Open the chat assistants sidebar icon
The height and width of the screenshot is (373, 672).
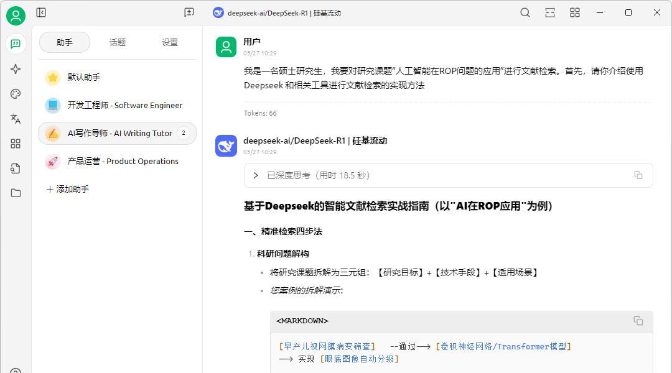tap(16, 44)
